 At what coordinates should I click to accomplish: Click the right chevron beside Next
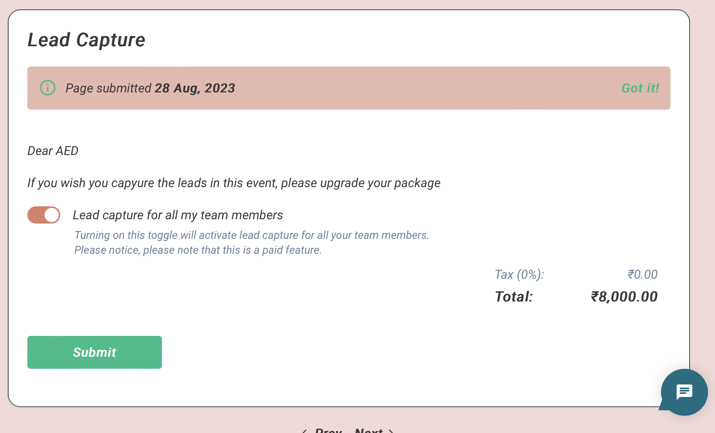[391, 431]
